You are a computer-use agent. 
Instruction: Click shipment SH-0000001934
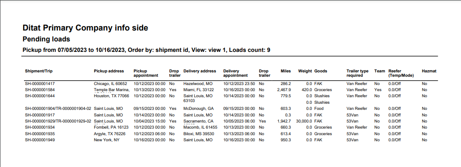pyautogui.click(x=40, y=127)
